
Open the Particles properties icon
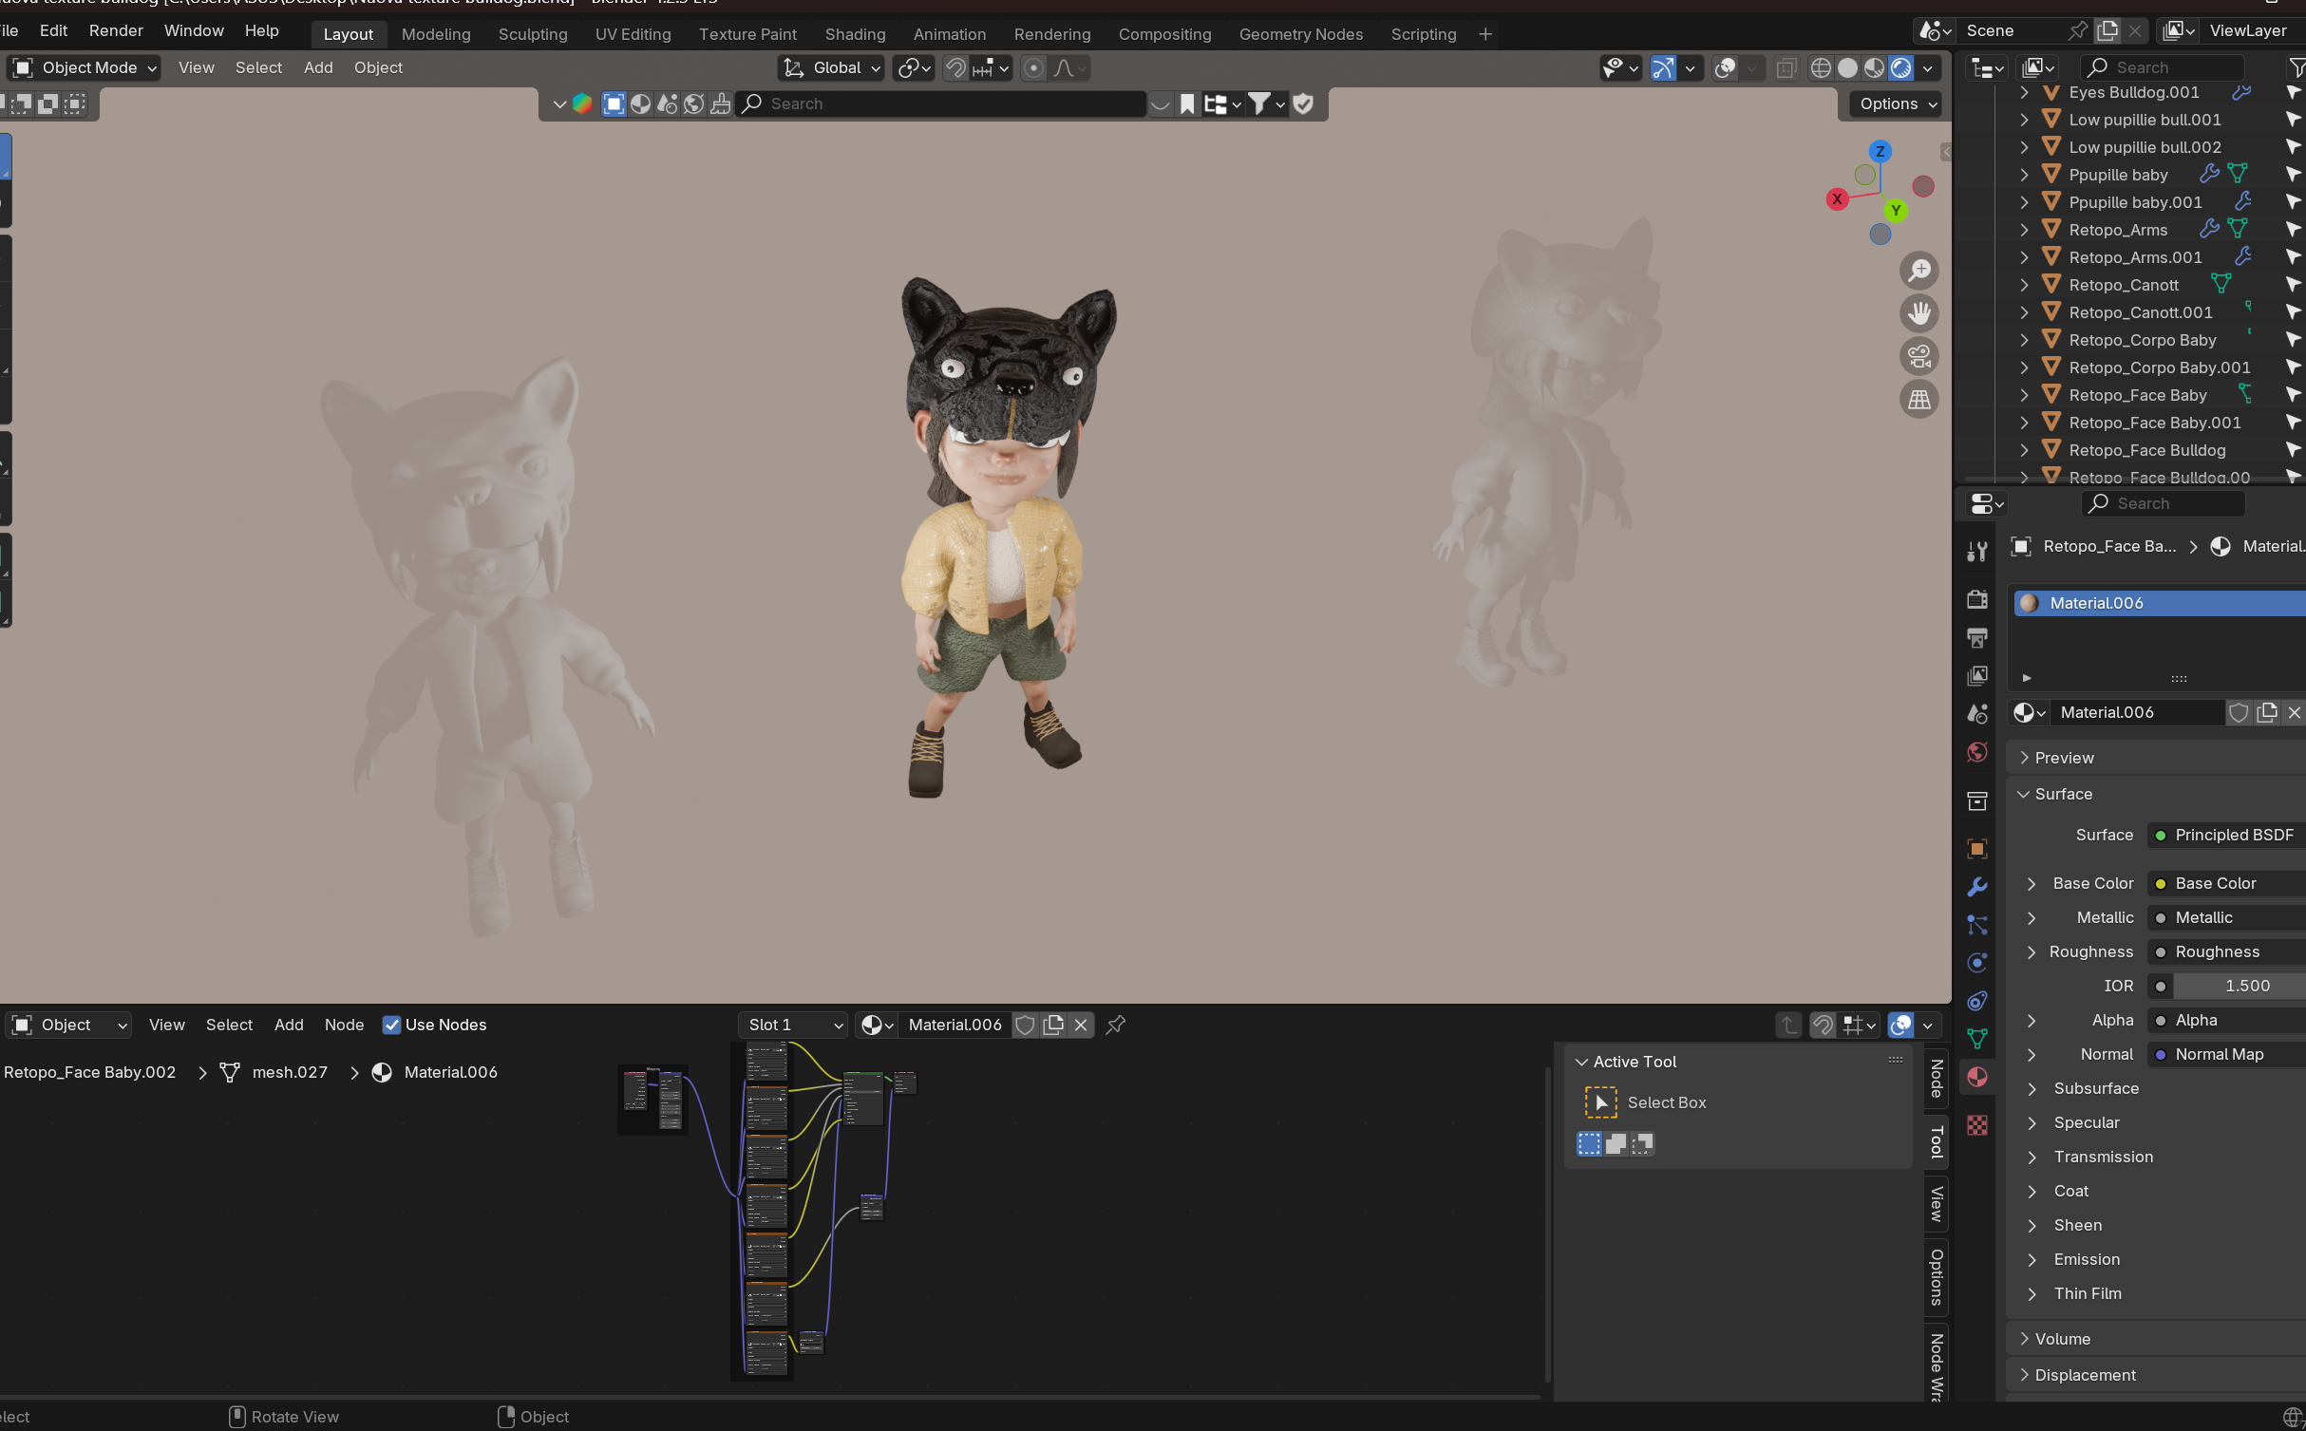[1977, 925]
